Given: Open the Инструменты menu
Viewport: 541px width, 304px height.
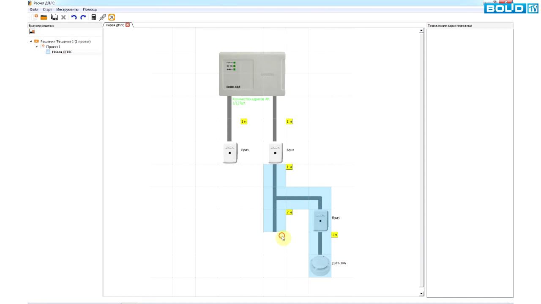Looking at the screenshot, I should [x=67, y=9].
